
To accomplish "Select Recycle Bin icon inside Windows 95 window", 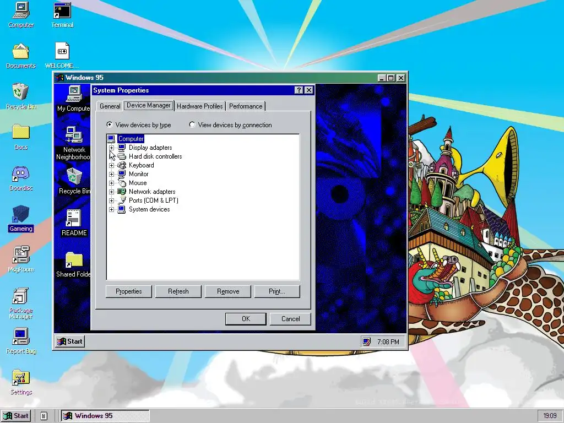I will tap(74, 177).
